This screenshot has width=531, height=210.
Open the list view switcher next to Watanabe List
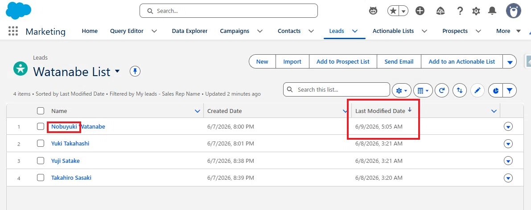[x=117, y=71]
